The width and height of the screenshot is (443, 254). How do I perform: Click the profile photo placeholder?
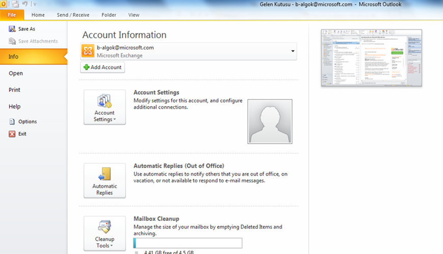point(270,121)
